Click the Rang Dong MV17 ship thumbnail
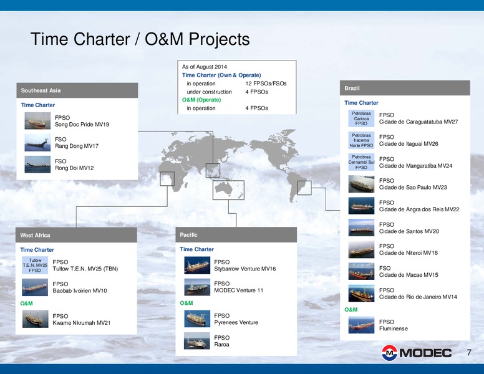 pyautogui.click(x=37, y=143)
